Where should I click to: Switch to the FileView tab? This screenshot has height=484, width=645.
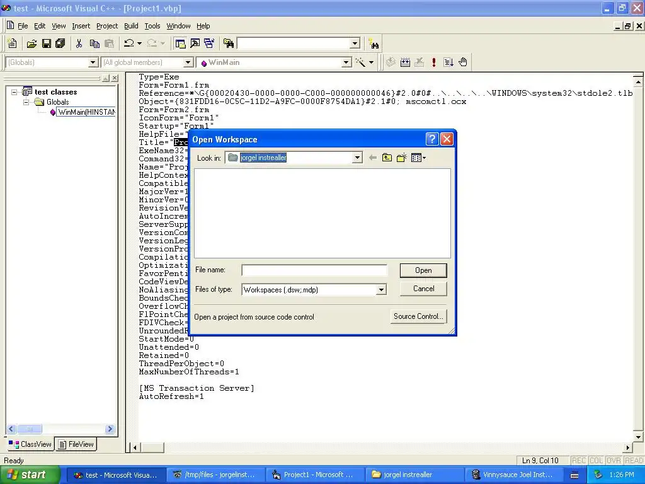point(76,444)
